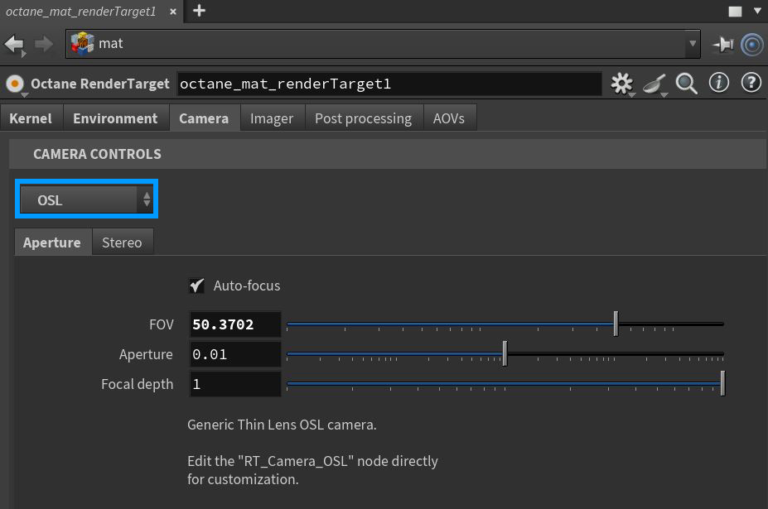The image size is (768, 509).
Task: Expand the mat network path dropdown
Action: [x=693, y=44]
